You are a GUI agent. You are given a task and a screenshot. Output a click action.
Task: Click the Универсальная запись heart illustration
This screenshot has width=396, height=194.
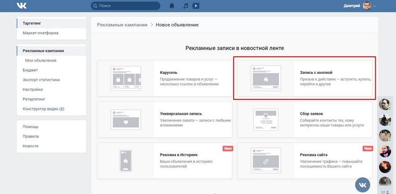(x=126, y=120)
